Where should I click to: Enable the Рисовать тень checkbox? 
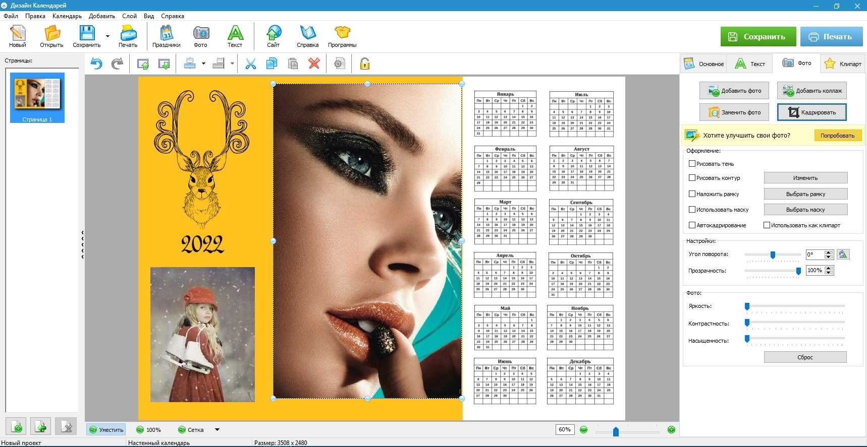tap(692, 164)
